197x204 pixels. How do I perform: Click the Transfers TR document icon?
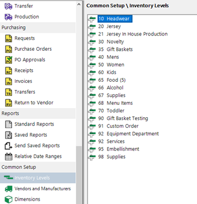pos(8,92)
